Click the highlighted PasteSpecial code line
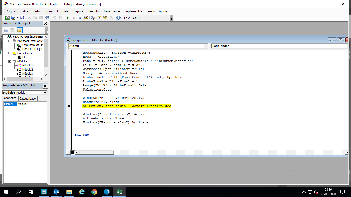The height and width of the screenshot is (197, 351). pos(127,106)
